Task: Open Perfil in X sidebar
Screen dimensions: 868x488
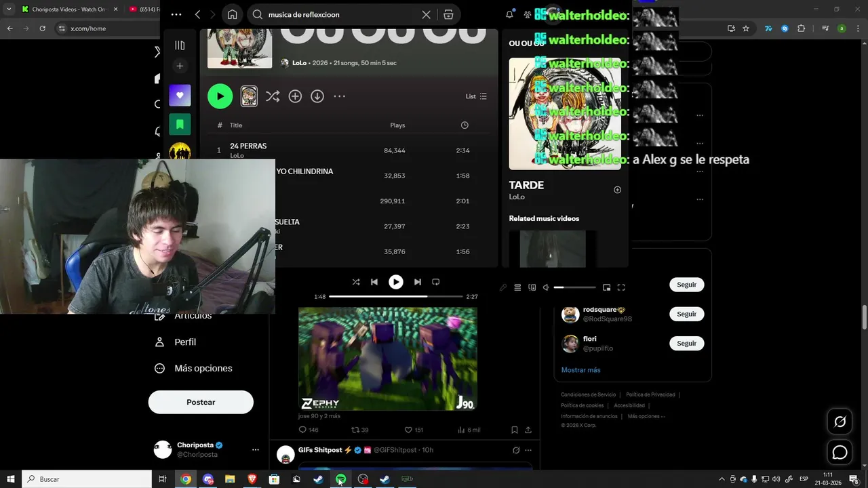Action: (x=176, y=342)
